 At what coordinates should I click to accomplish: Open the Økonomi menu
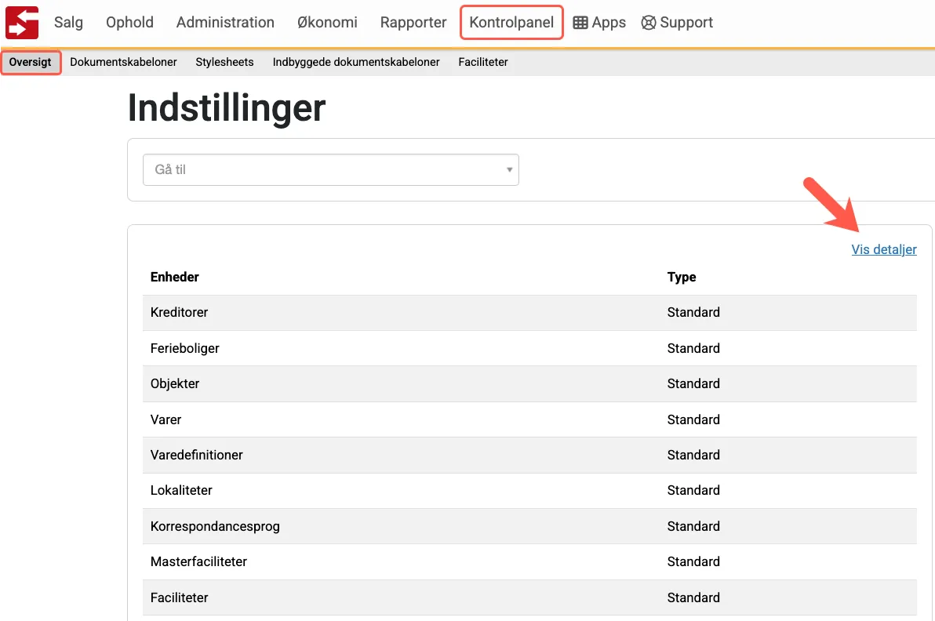[327, 23]
